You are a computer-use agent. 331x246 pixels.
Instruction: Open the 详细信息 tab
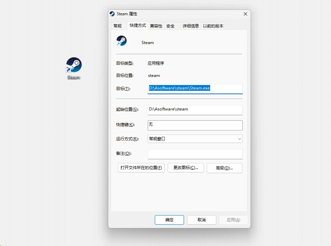(x=190, y=26)
